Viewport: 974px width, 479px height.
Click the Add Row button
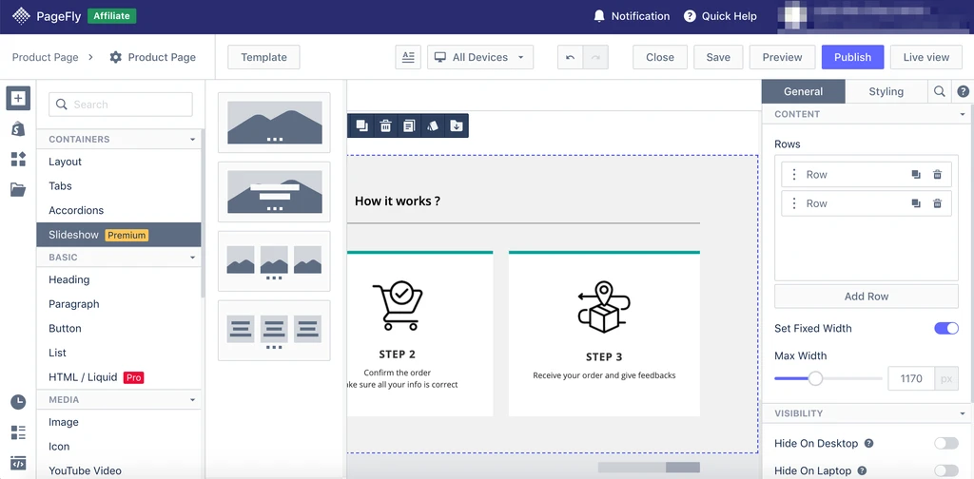(x=866, y=297)
